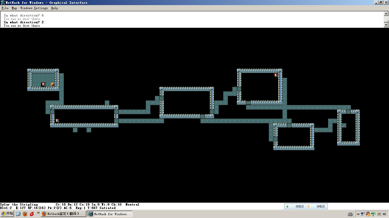Expand hidden system tray icons
The height and width of the screenshot is (218, 389).
point(358,214)
